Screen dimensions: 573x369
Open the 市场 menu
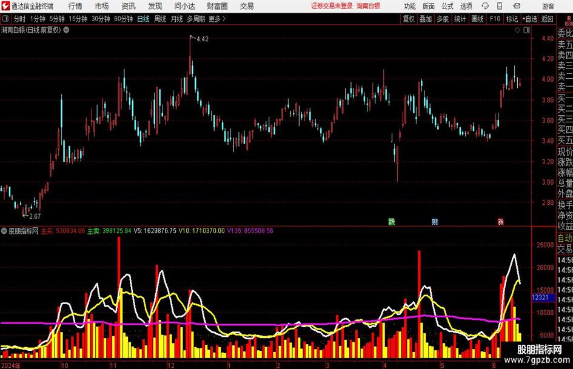pos(102,6)
